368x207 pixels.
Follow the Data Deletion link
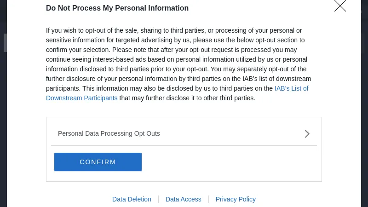click(x=132, y=199)
